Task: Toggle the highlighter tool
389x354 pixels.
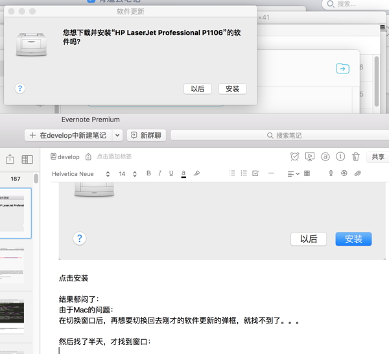Action: click(x=196, y=173)
